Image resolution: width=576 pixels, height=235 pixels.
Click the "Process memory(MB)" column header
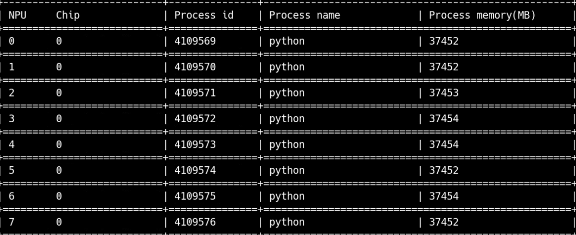[482, 15]
